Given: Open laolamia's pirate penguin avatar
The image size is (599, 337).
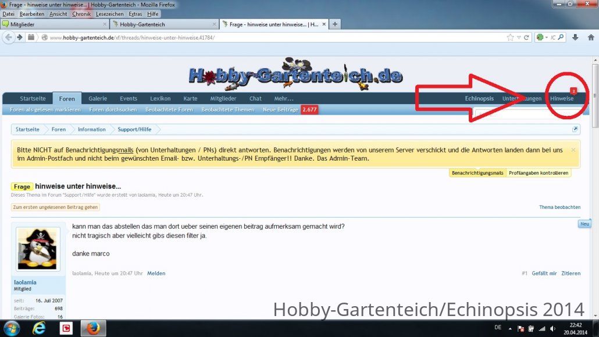Looking at the screenshot, I should [x=38, y=249].
